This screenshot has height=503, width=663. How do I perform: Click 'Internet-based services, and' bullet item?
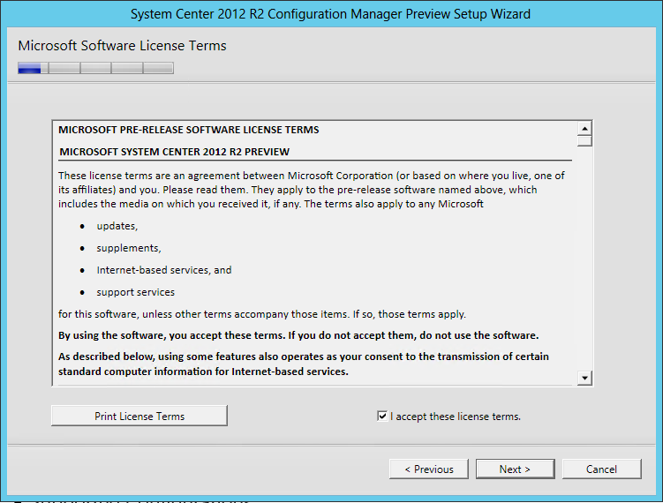[164, 270]
